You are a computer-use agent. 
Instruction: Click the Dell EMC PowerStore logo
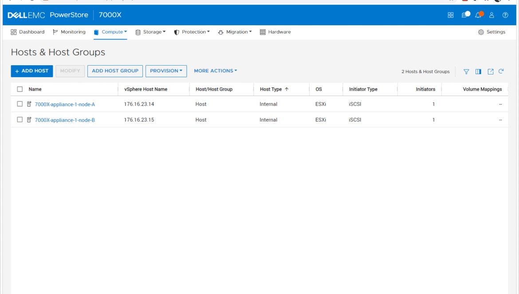(x=47, y=15)
